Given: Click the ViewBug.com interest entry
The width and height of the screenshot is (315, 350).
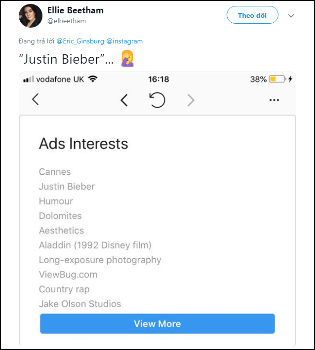Looking at the screenshot, I should [x=68, y=274].
